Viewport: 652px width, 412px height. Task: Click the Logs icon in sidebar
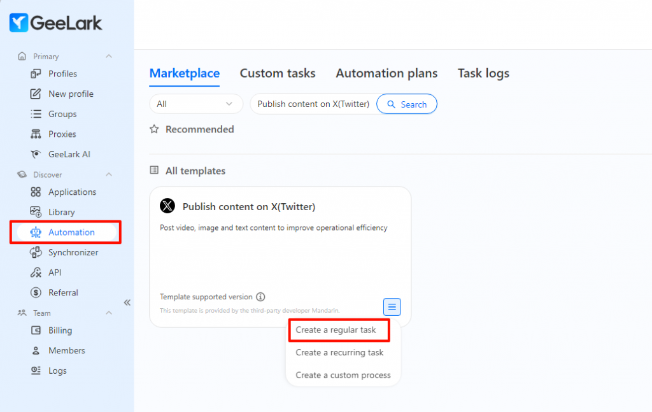pyautogui.click(x=36, y=371)
